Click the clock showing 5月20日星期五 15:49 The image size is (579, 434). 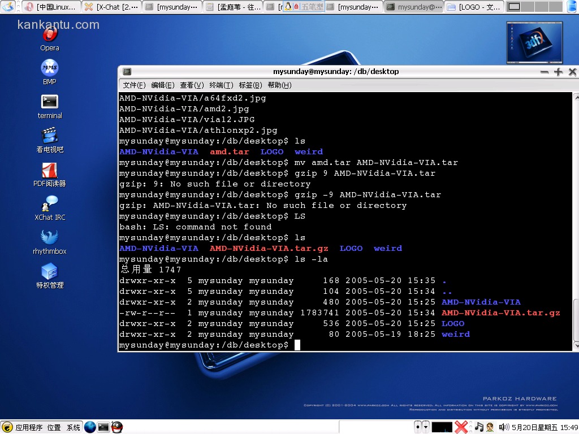pos(545,428)
